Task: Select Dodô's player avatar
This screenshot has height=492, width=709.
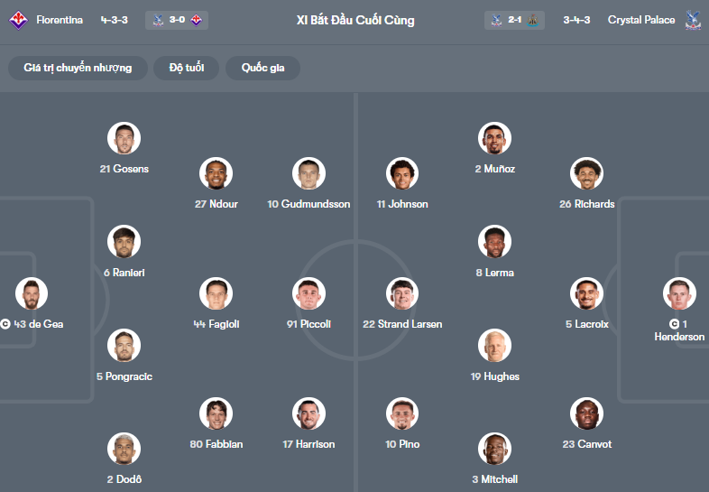Action: (124, 450)
